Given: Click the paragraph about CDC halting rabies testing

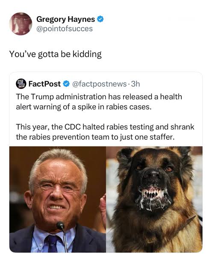Looking at the screenshot, I should [x=105, y=132].
